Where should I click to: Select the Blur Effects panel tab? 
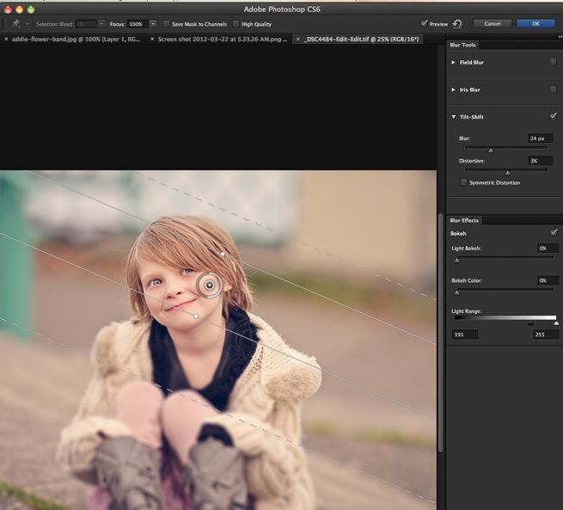466,220
